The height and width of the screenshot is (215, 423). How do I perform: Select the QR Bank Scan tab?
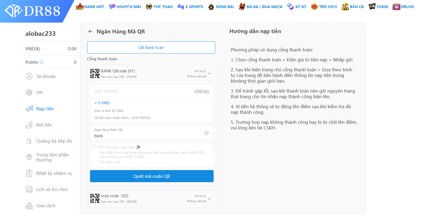[151, 48]
